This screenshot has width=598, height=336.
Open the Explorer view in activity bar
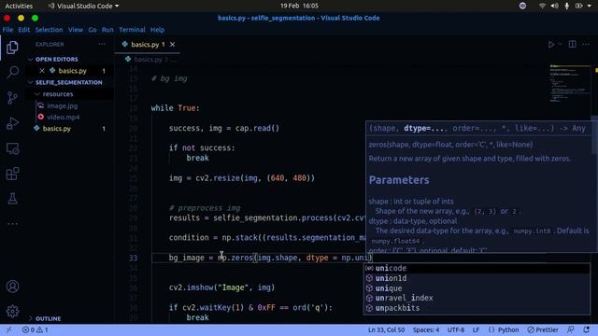[12, 48]
